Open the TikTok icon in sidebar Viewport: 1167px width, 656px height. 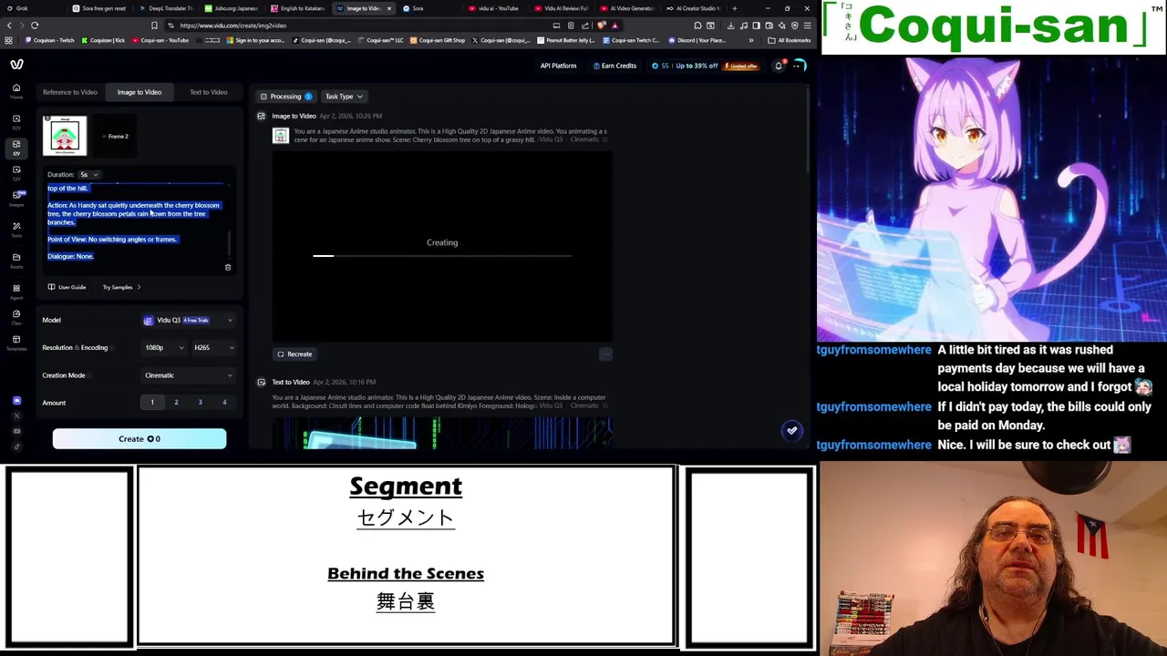coord(16,446)
